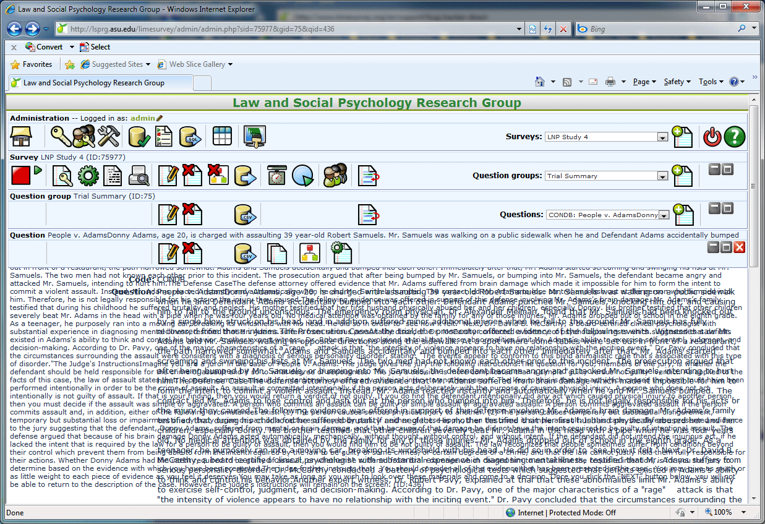Click the printer preview survey icon
Image resolution: width=765 pixels, height=524 pixels.
(x=139, y=176)
